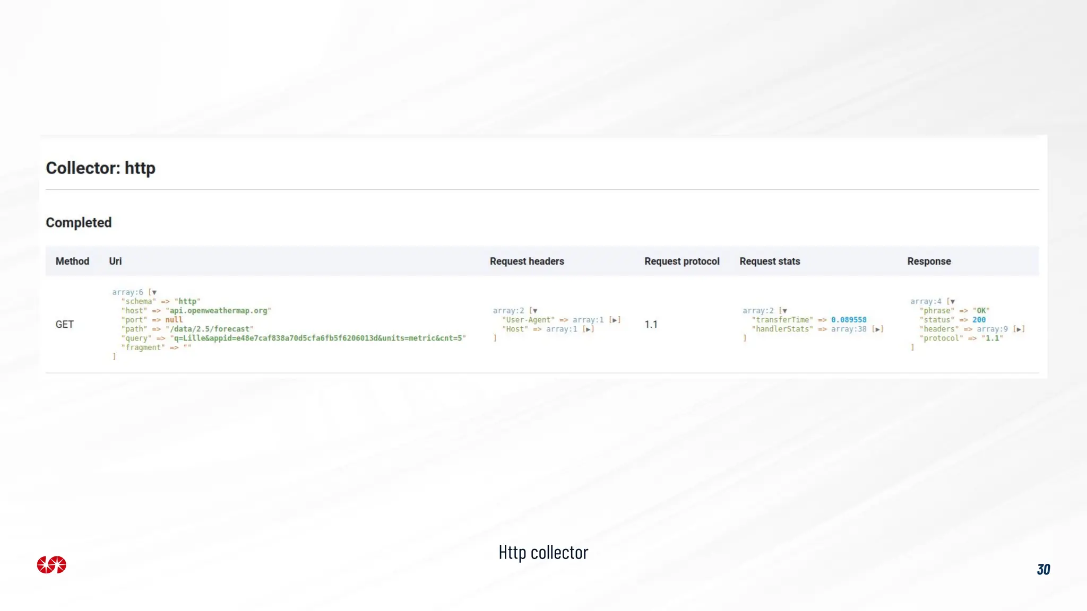Viewport: 1087px width, 611px height.
Task: Collapse the Uri array:6 dump
Action: 154,292
